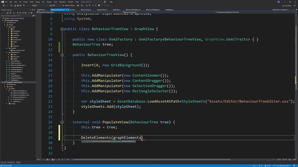
Task: Select the Resources folder in Solution Explorer
Action: click(x=16, y=57)
